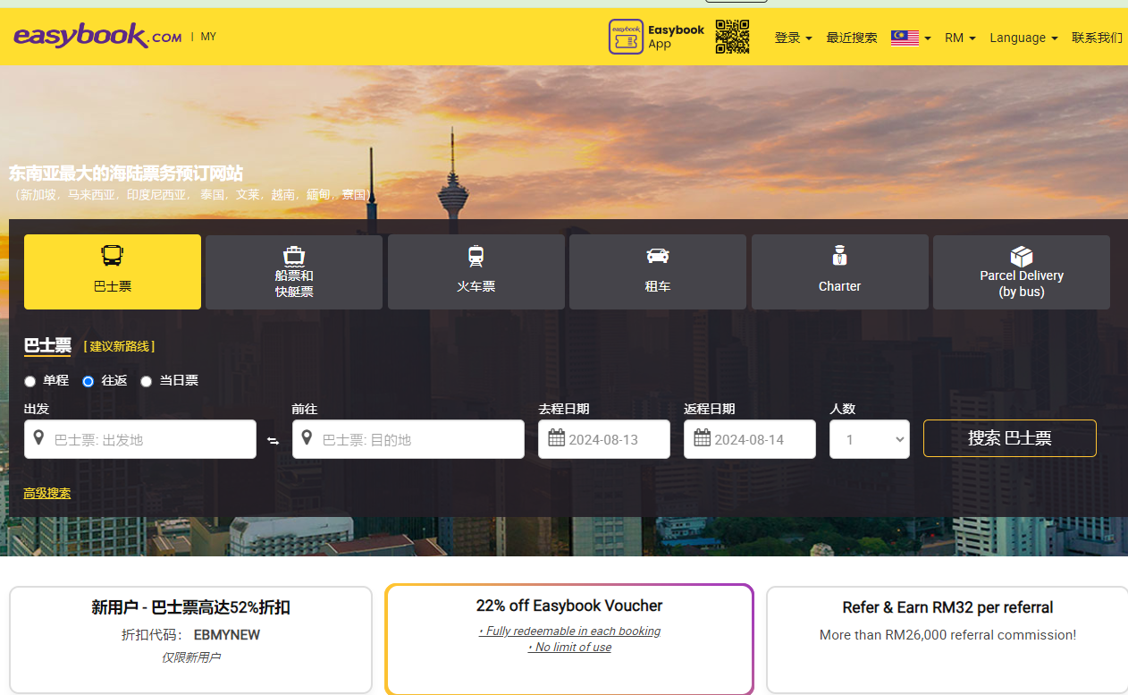Choose the ferry ticket ship icon
Image resolution: width=1128 pixels, height=695 pixels.
(x=294, y=256)
